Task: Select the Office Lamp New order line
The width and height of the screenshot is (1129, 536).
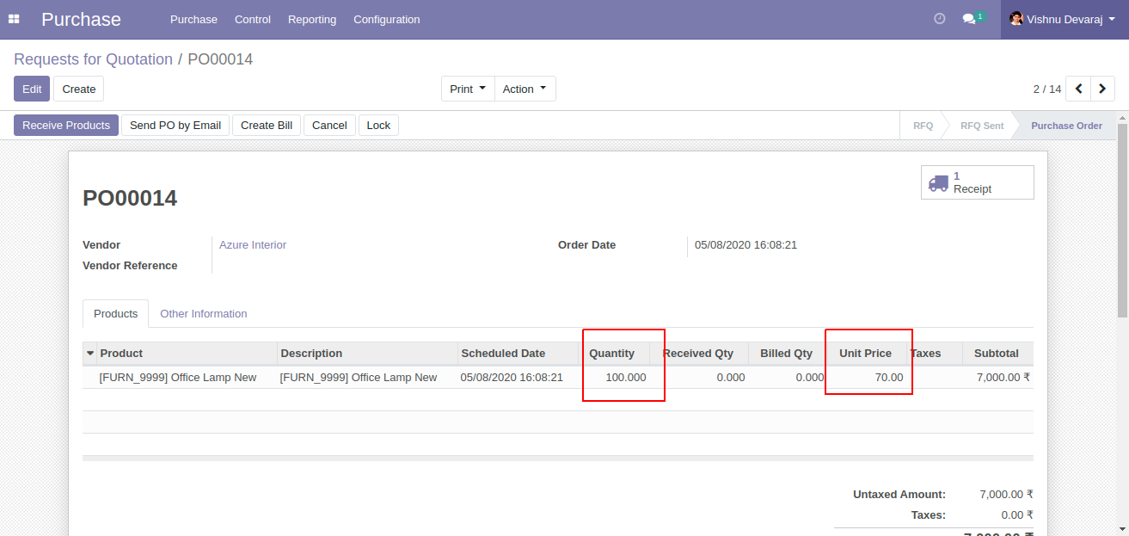Action: click(178, 378)
